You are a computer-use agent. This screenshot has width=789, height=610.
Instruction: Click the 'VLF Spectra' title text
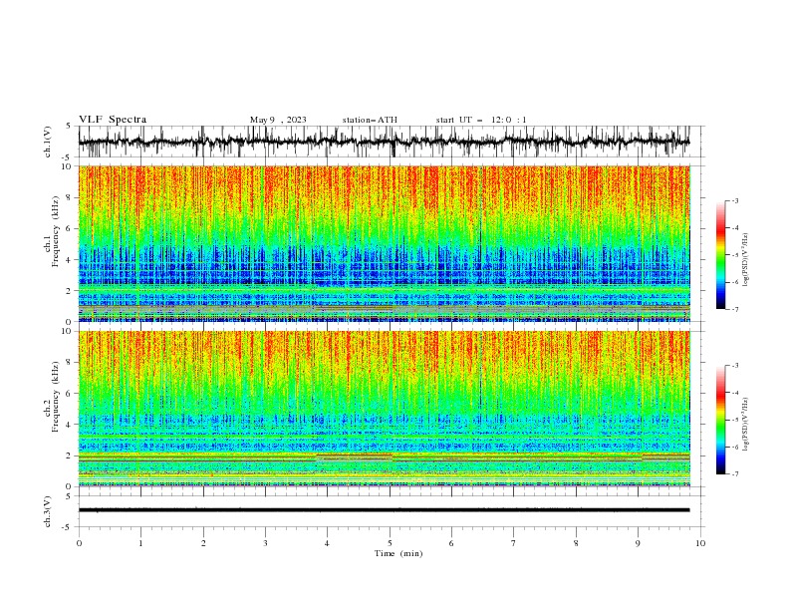tap(113, 120)
